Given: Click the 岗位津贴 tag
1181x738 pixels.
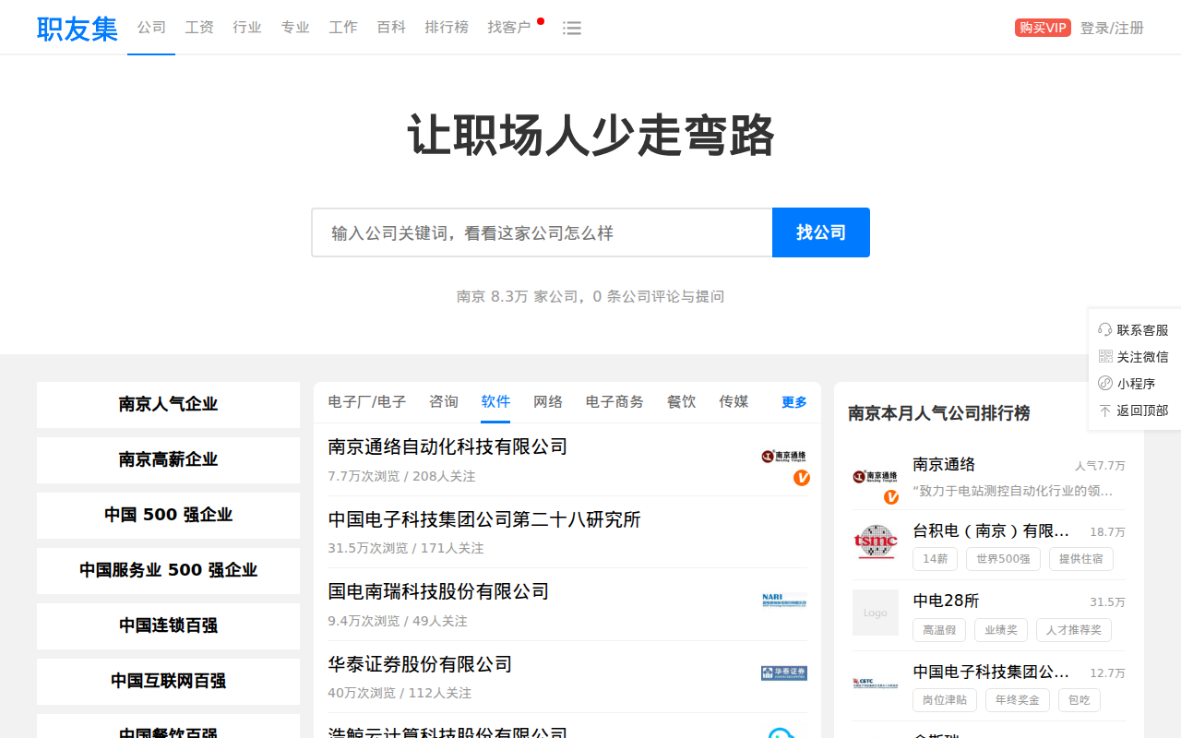Looking at the screenshot, I should click(945, 700).
